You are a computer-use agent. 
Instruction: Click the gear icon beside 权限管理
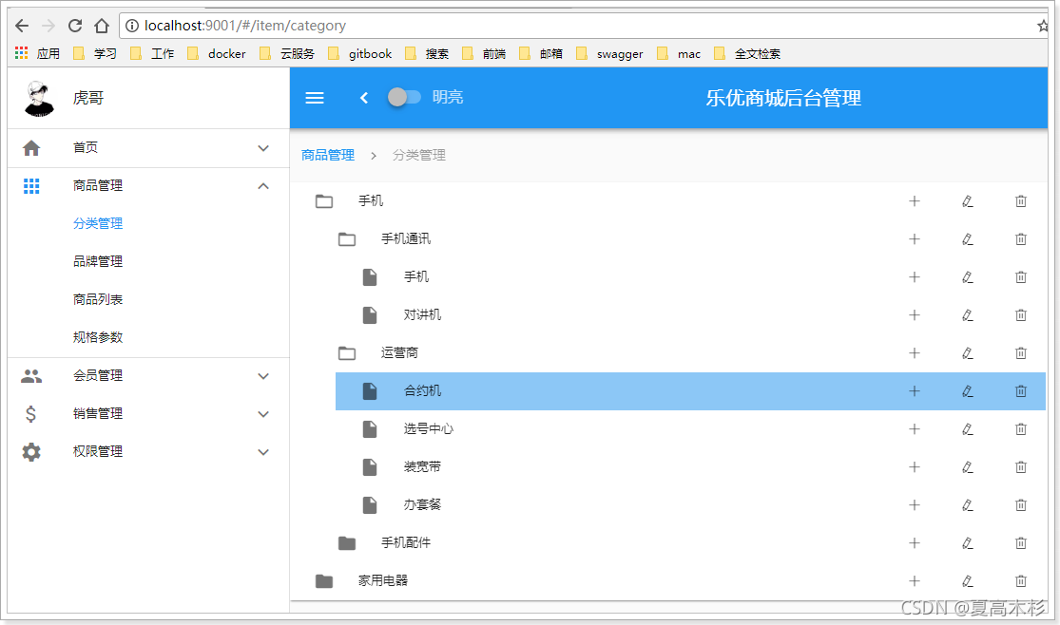pos(31,452)
